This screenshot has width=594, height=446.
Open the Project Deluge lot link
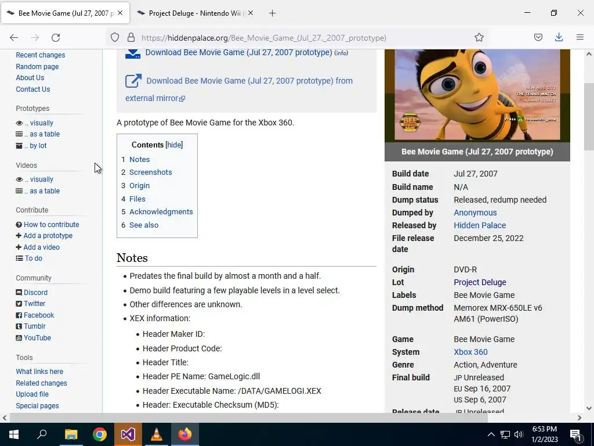480,283
